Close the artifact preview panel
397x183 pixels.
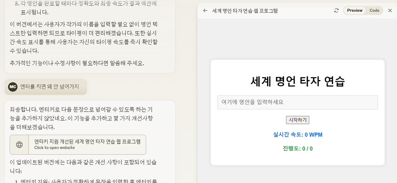click(x=390, y=11)
